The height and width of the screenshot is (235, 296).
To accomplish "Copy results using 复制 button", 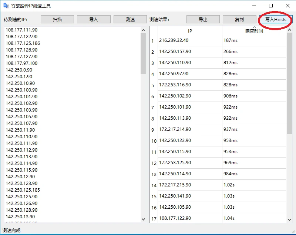I will pyautogui.click(x=239, y=20).
